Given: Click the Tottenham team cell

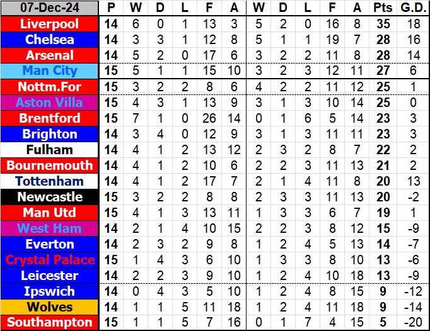Looking at the screenshot, I should pyautogui.click(x=50, y=181).
